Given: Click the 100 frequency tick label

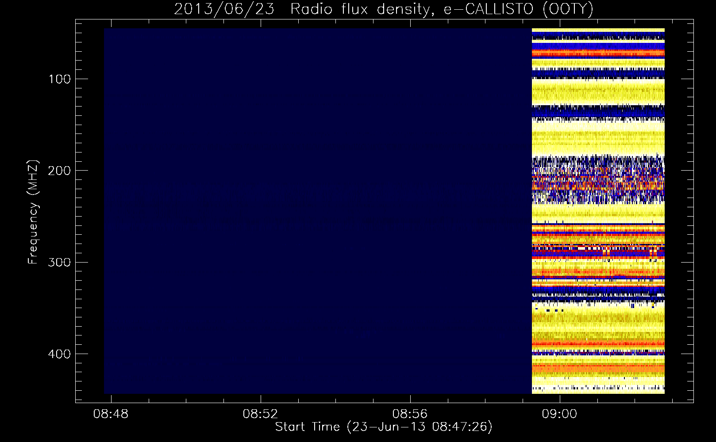Looking at the screenshot, I should click(59, 79).
